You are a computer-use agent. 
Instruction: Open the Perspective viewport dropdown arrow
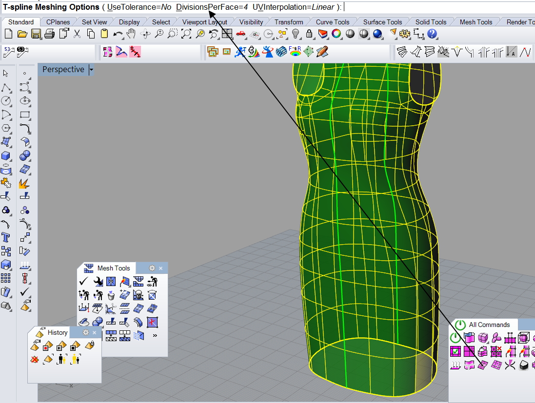(91, 70)
